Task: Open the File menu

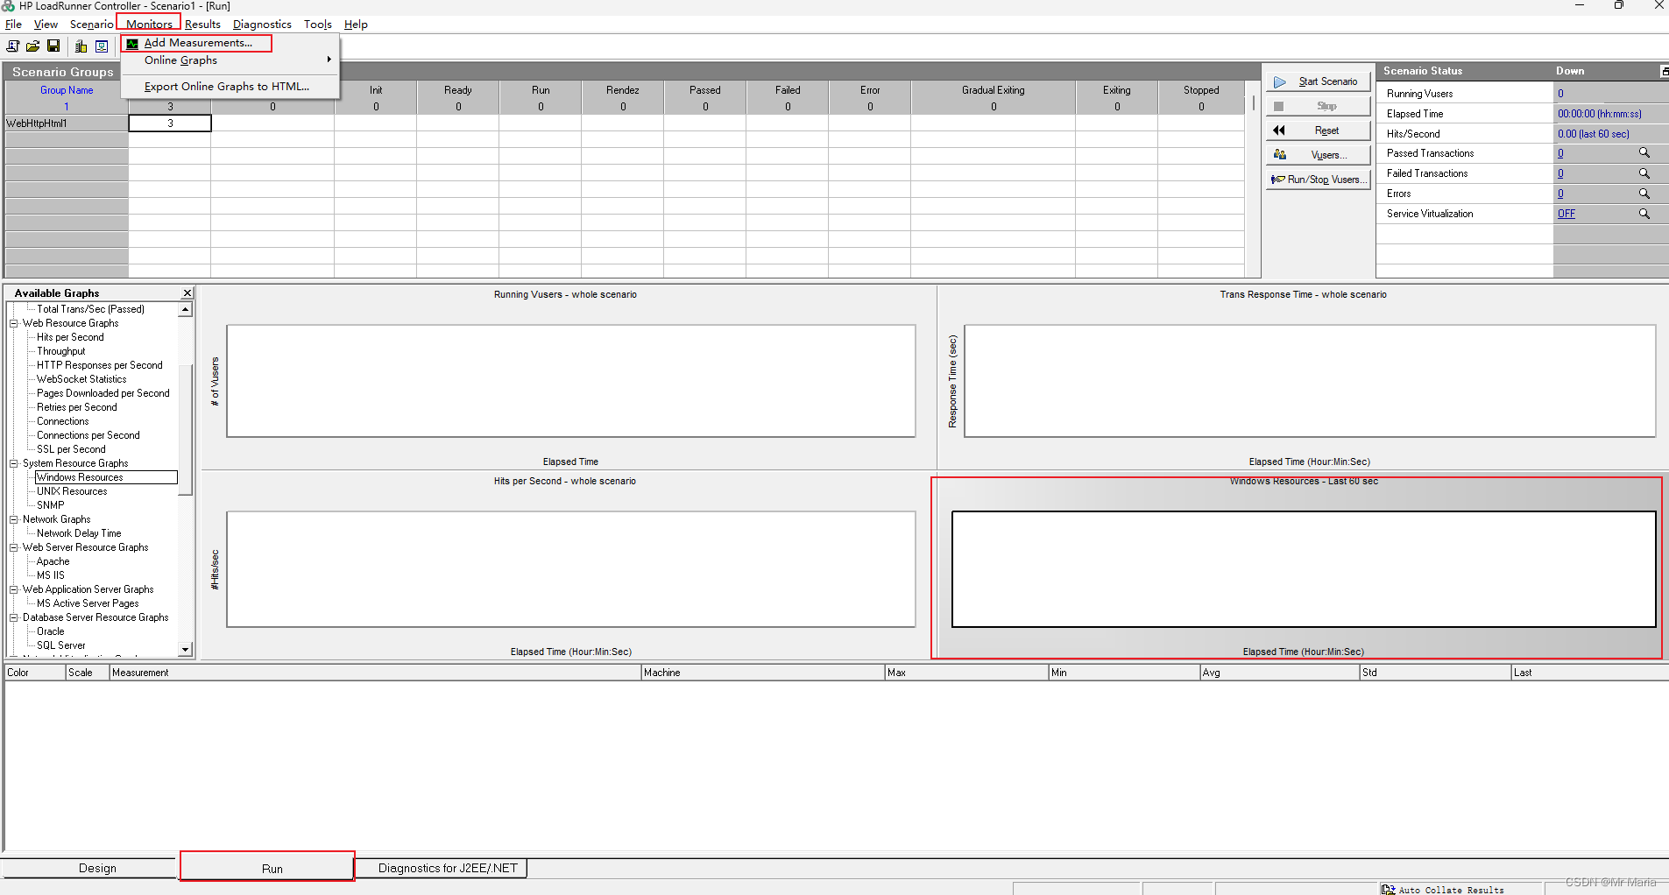Action: [13, 25]
